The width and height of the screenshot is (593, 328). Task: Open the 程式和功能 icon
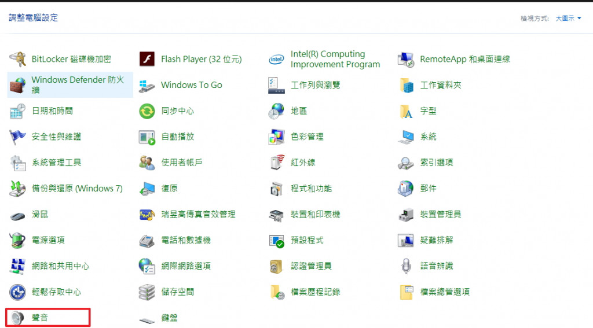coord(276,189)
